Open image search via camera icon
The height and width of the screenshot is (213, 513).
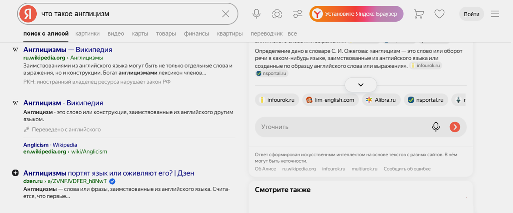coord(277,14)
